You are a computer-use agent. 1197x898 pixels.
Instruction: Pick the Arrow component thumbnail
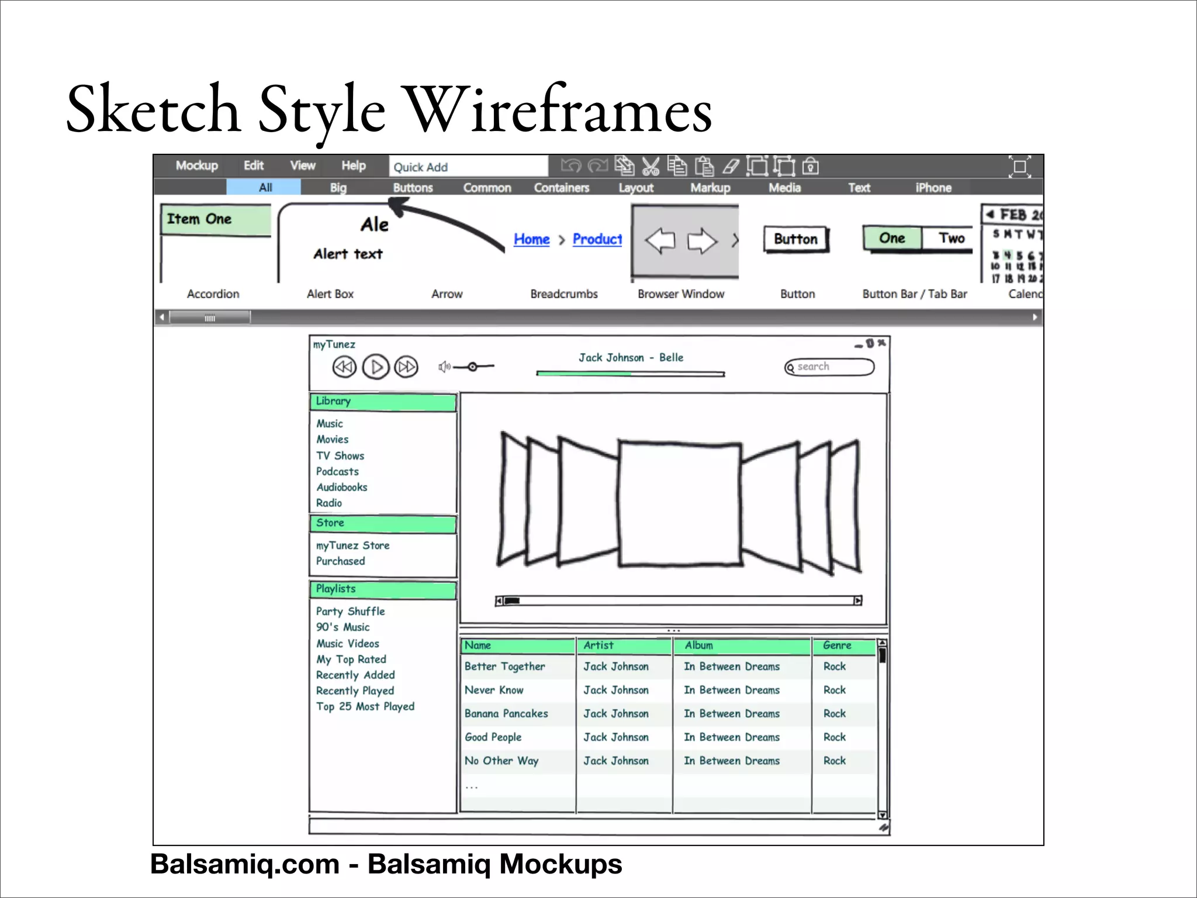click(x=447, y=225)
